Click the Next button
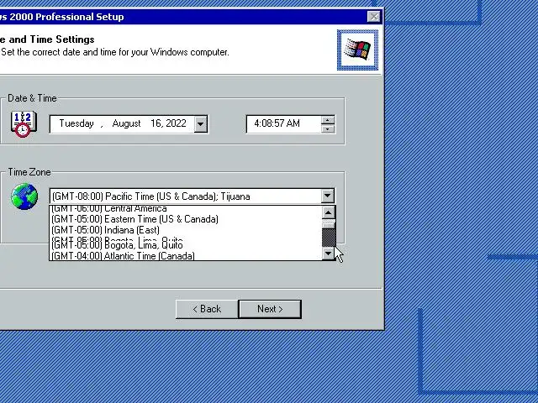 tap(270, 309)
